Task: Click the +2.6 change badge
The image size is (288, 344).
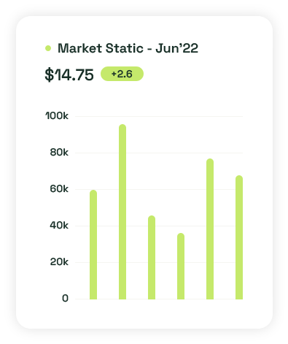Action: [122, 74]
